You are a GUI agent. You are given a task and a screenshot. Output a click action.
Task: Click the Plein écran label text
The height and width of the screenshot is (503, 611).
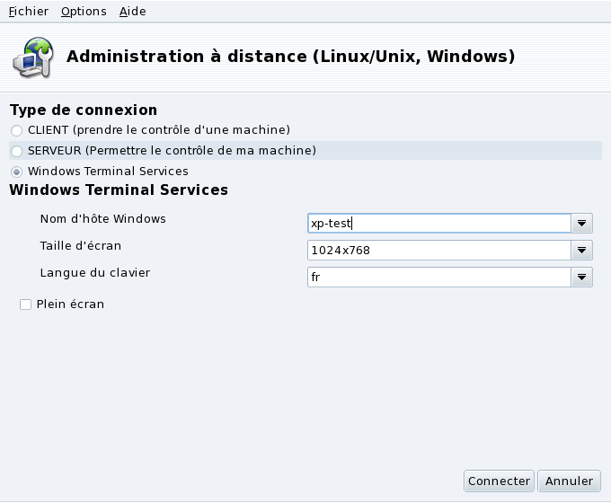[x=70, y=304]
